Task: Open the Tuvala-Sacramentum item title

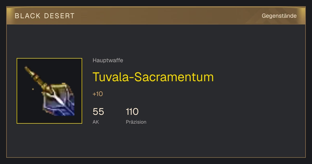Action: (153, 77)
